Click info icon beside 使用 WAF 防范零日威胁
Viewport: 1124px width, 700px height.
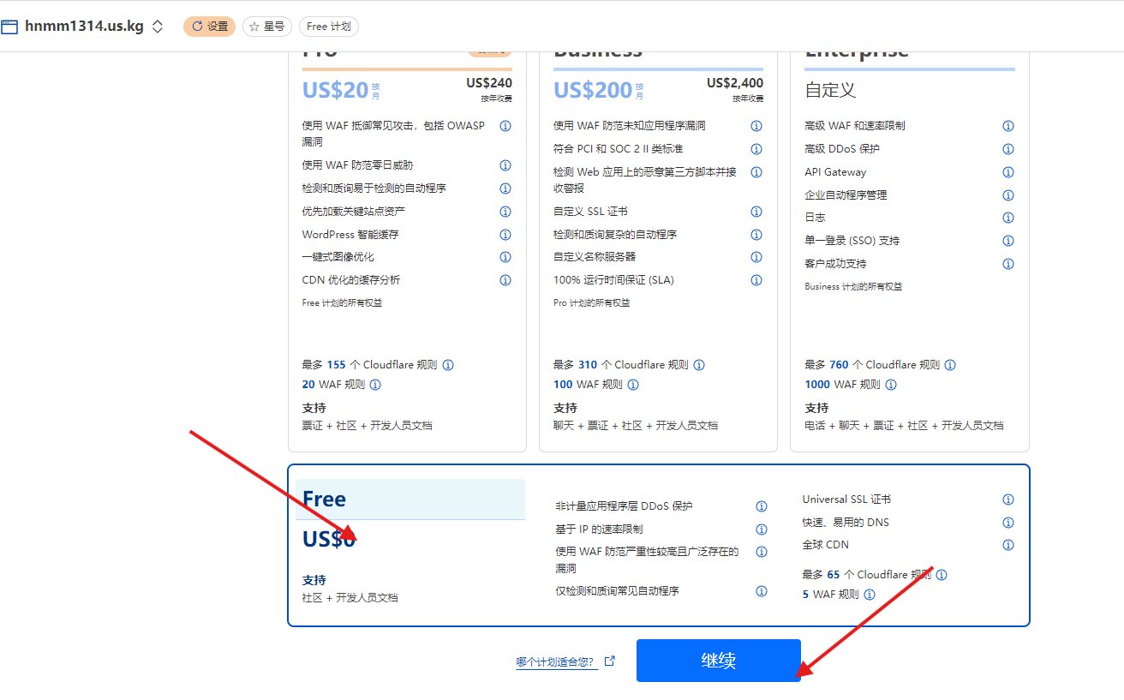click(x=505, y=165)
